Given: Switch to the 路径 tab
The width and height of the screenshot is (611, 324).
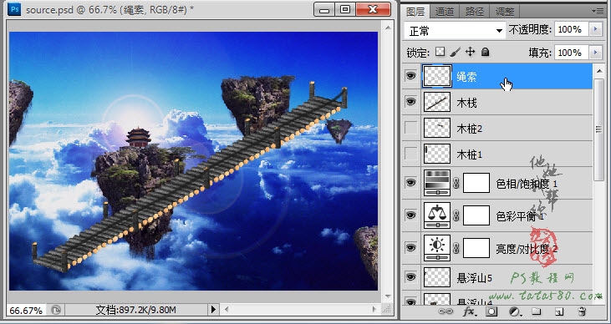Looking at the screenshot, I should (474, 12).
